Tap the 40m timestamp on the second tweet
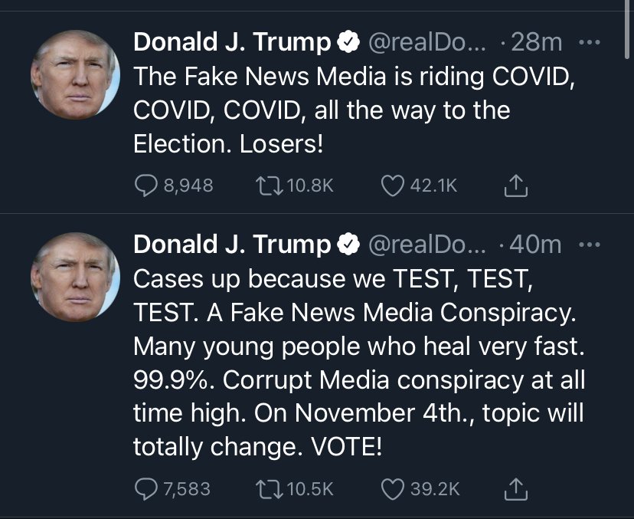 click(534, 245)
